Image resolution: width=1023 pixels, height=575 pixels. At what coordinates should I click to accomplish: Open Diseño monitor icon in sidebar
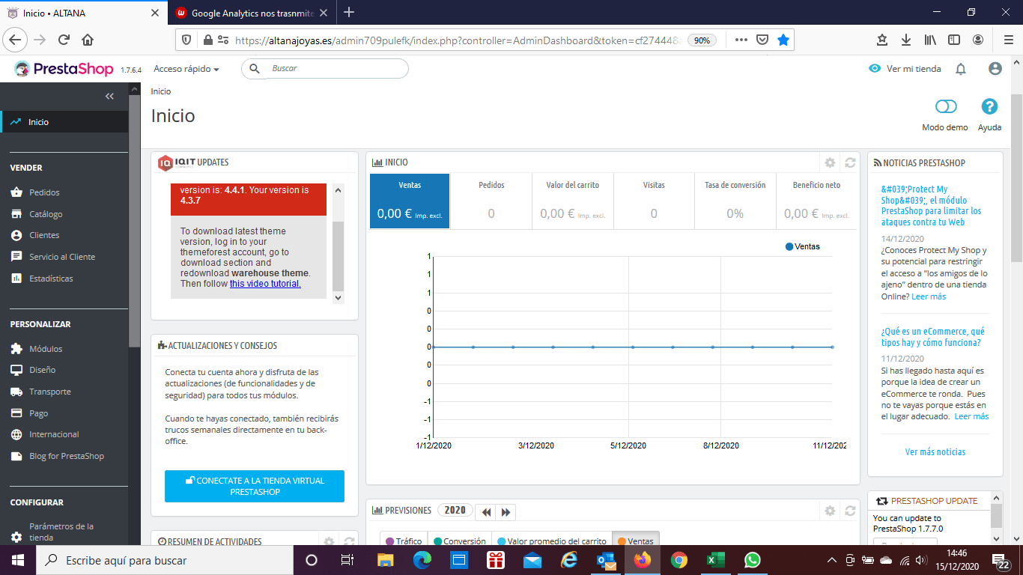click(x=16, y=370)
